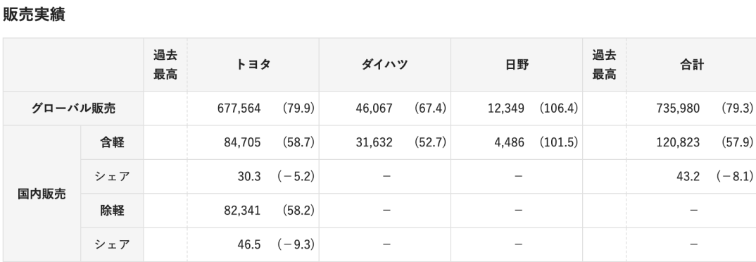
Task: Click Daihatsu 含軽 value 31,632
Action: click(x=374, y=142)
